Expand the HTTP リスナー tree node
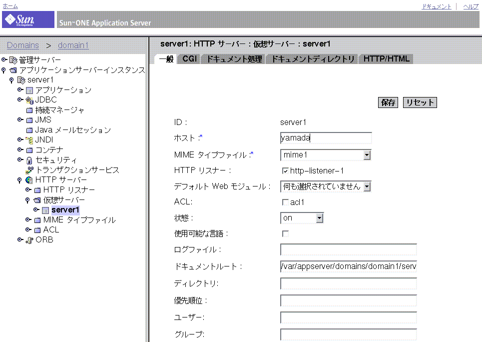 pyautogui.click(x=28, y=189)
